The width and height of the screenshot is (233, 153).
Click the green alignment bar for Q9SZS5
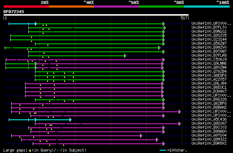87,36
